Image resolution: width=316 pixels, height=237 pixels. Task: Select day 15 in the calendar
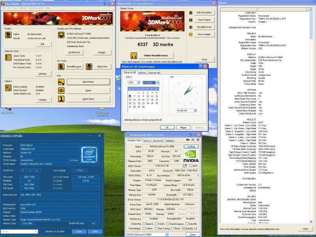tap(139, 100)
